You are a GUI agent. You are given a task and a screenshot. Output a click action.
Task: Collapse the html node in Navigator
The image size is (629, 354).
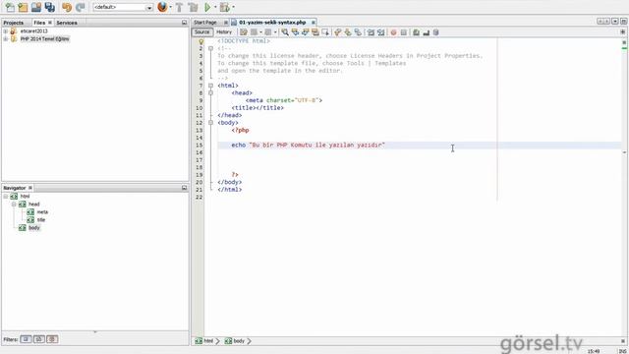pos(6,197)
